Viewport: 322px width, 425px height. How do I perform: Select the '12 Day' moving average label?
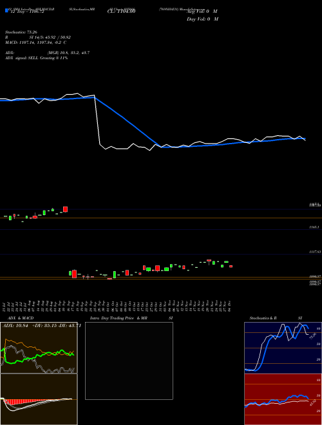(26, 12)
